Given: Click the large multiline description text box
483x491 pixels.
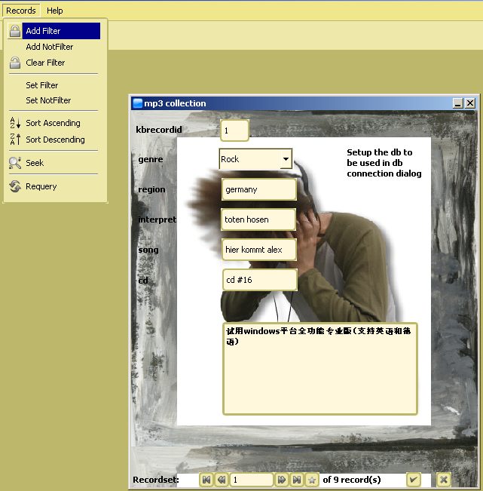Looking at the screenshot, I should [x=319, y=377].
